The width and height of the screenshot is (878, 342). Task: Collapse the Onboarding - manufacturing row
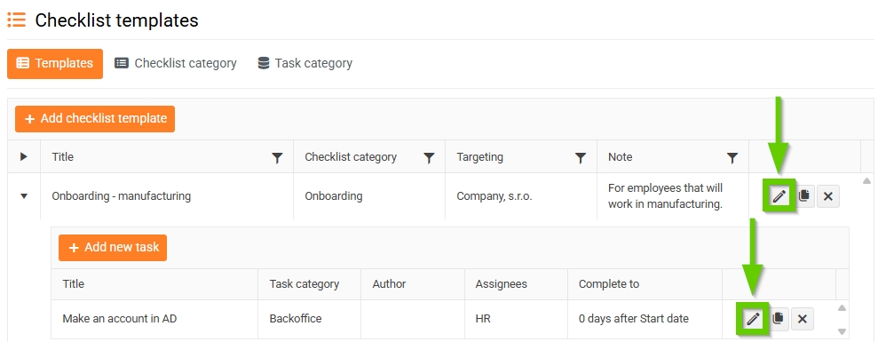pyautogui.click(x=23, y=196)
